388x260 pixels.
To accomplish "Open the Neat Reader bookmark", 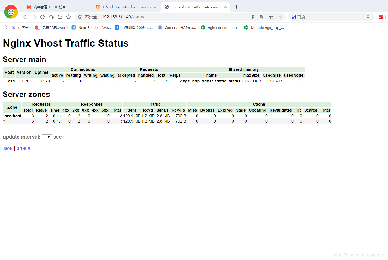I will point(91,27).
